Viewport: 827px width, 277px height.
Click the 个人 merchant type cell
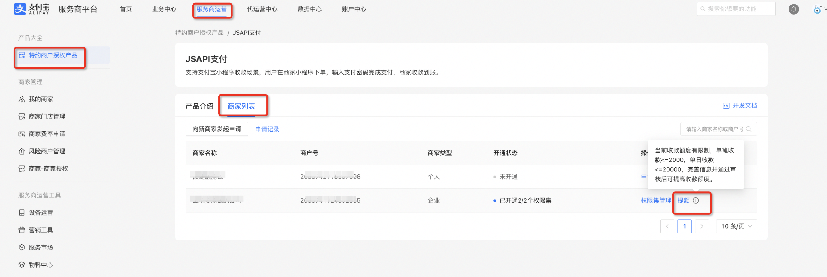click(x=434, y=177)
